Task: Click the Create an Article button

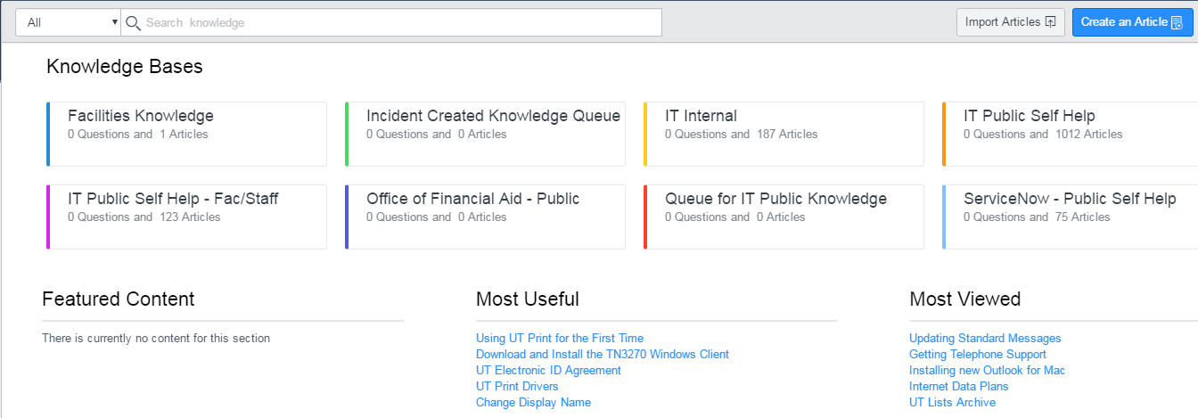Action: (1132, 22)
